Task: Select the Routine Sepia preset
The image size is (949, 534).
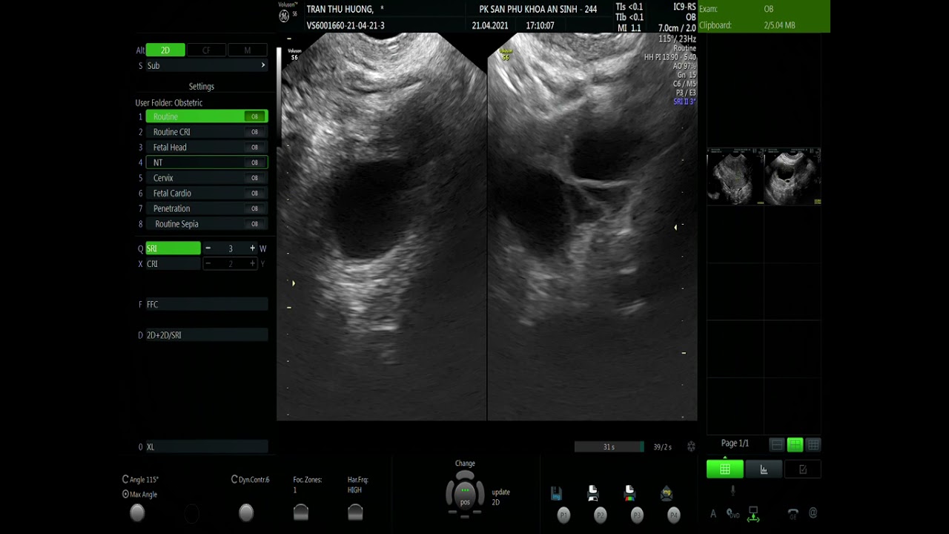Action: tap(207, 224)
